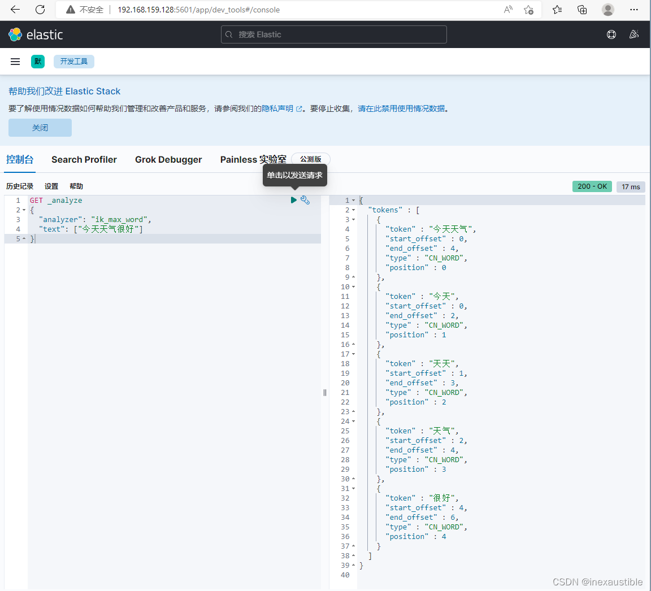Click the GET _analyze request line
The height and width of the screenshot is (591, 651).
click(56, 201)
